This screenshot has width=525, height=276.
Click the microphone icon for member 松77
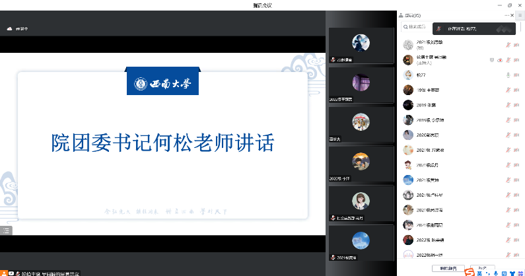tap(508, 75)
